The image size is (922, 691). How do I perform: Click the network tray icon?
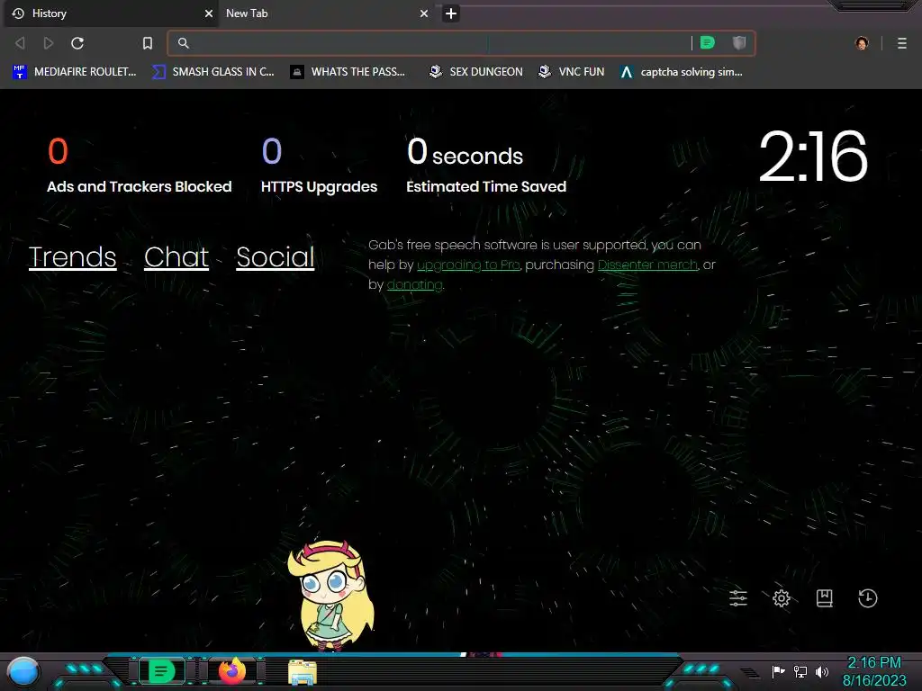coord(800,671)
